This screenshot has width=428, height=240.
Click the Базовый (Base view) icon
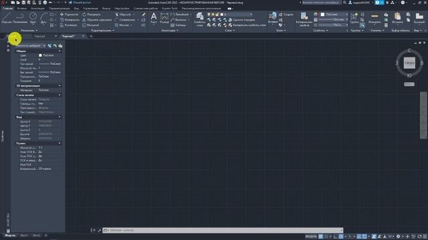419,18
